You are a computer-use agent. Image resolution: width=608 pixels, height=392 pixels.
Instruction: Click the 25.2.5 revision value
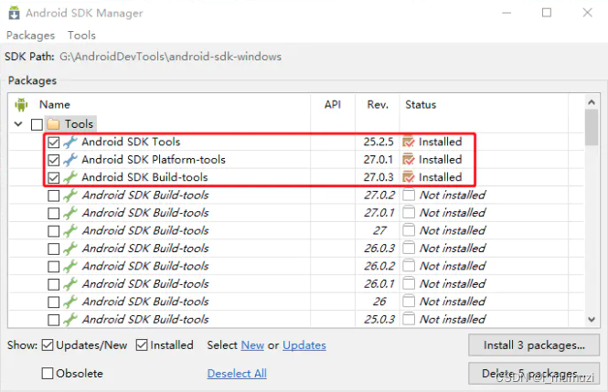pos(379,142)
